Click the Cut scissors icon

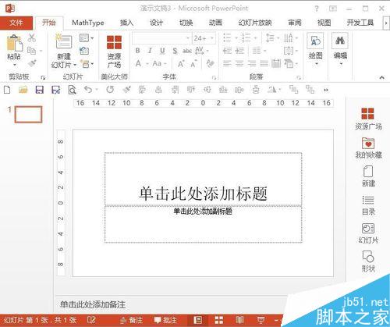[x=32, y=38]
